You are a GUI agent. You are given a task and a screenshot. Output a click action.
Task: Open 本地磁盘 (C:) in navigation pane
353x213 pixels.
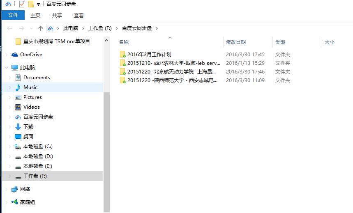[38, 147]
